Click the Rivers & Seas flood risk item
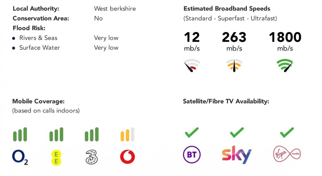Screen dimensions: 322x176 38,38
